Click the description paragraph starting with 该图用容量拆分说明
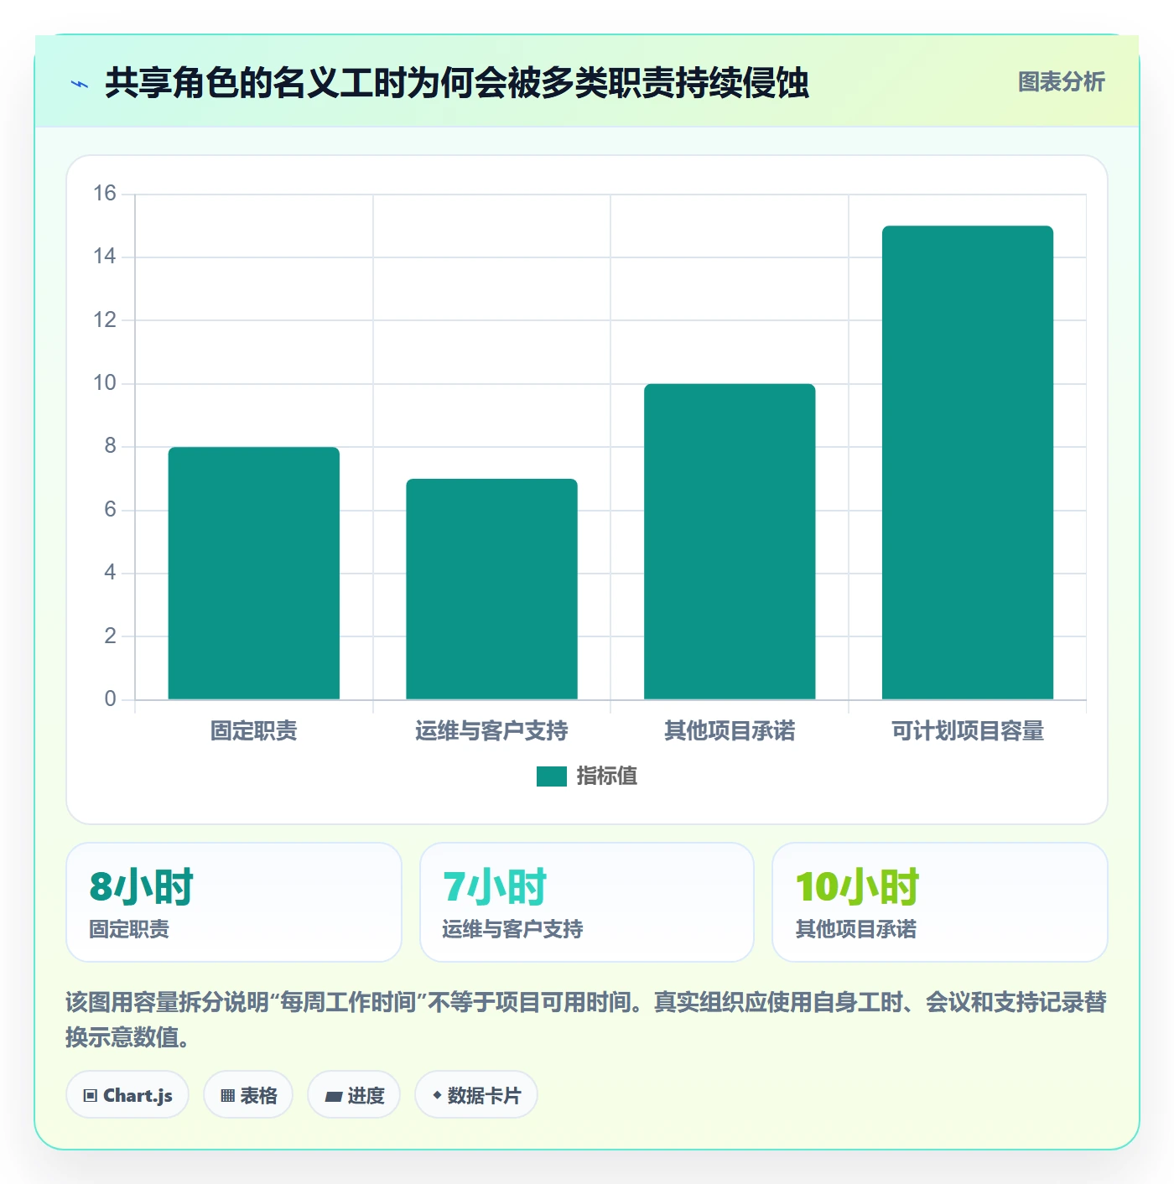Screen dimensions: 1174x1184 586,1019
